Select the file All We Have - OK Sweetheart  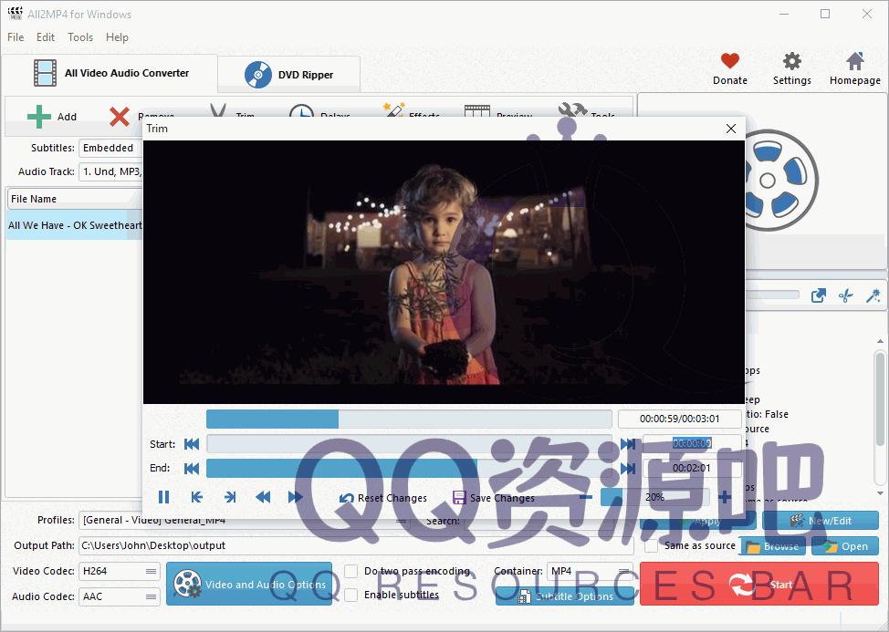tap(74, 225)
